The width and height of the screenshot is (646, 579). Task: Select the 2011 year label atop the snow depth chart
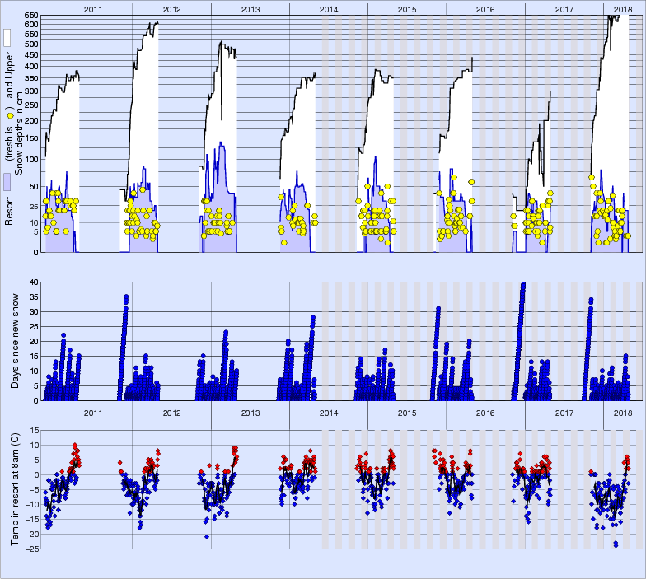pyautogui.click(x=93, y=8)
